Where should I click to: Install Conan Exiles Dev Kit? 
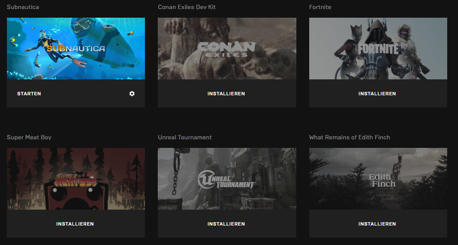227,94
